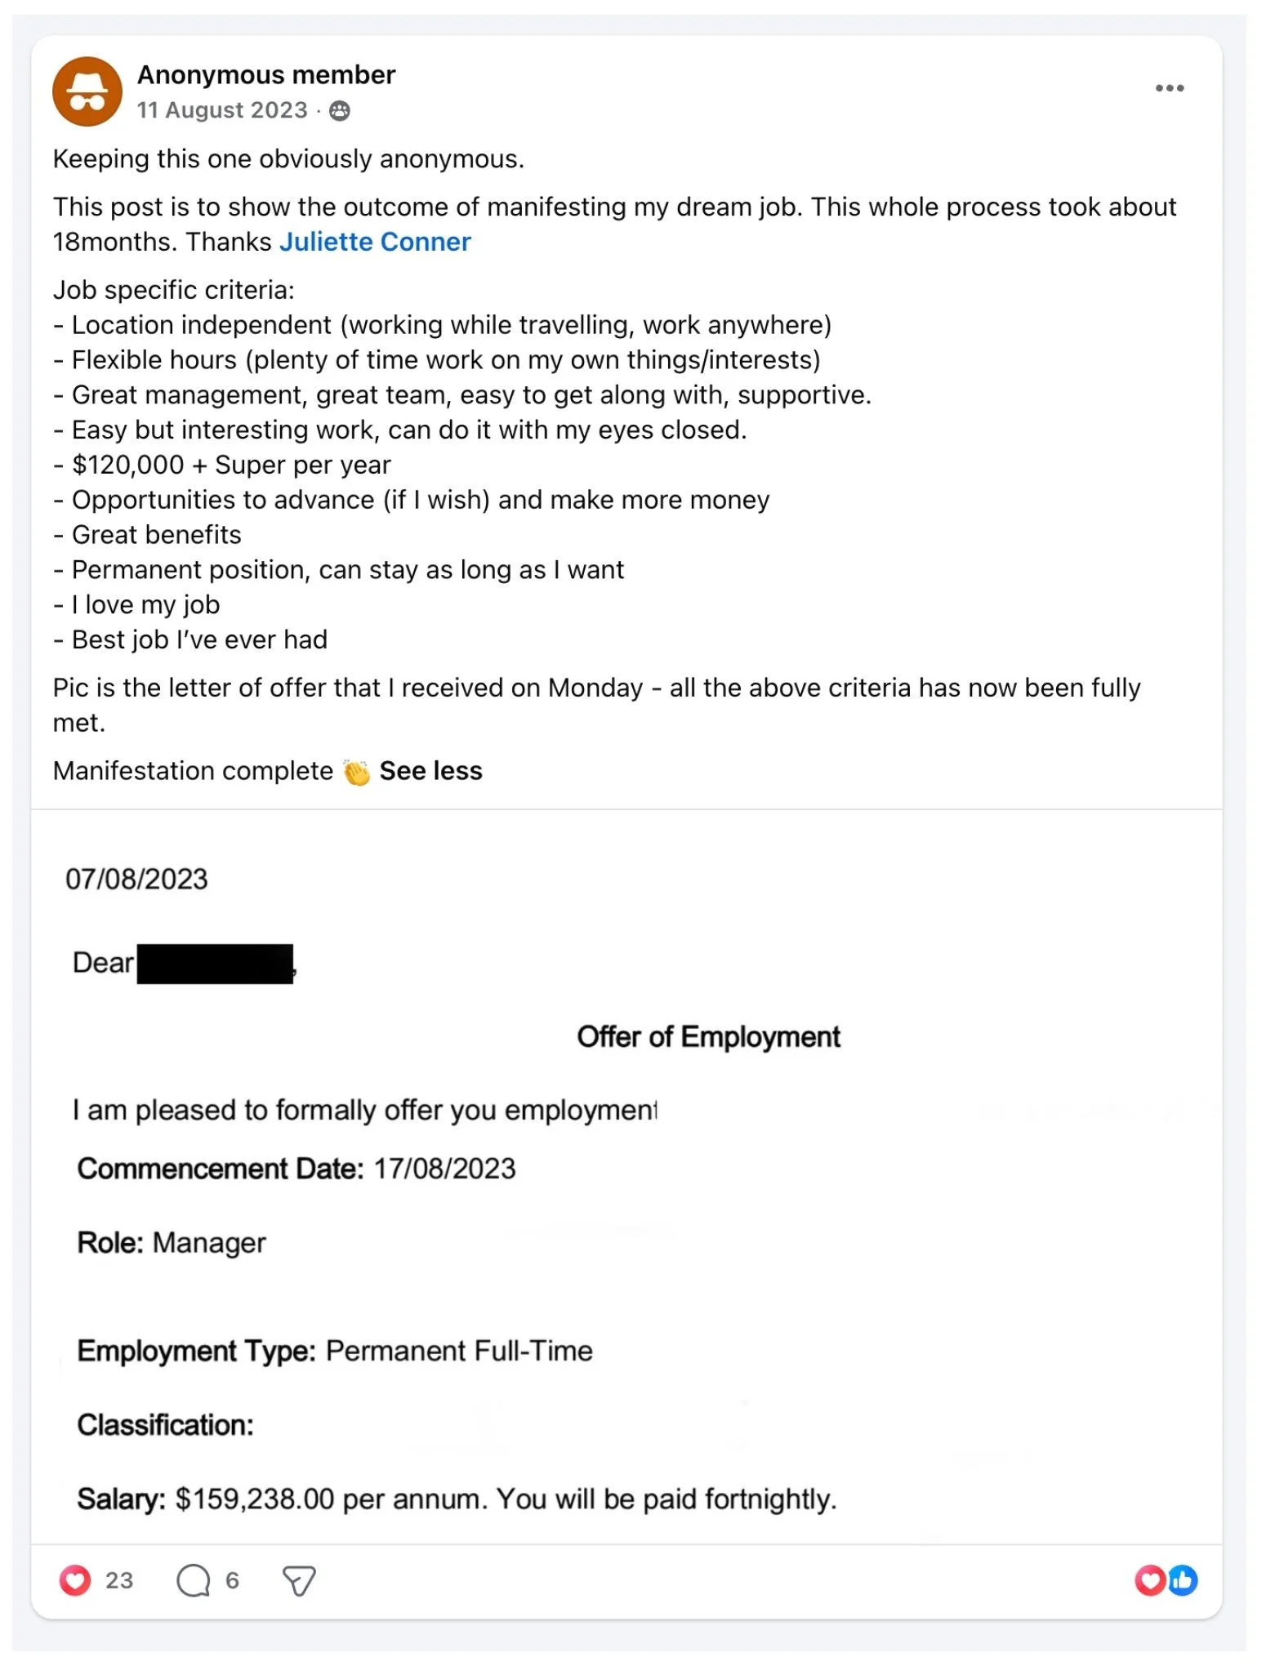Click the 23 reactions count
The height and width of the screenshot is (1666, 1266).
point(119,1581)
